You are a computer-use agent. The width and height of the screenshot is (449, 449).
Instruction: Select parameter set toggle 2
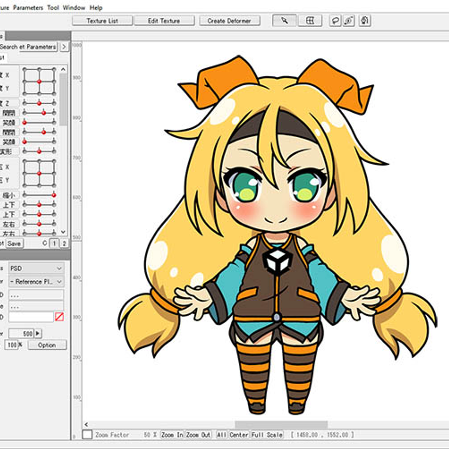point(64,244)
